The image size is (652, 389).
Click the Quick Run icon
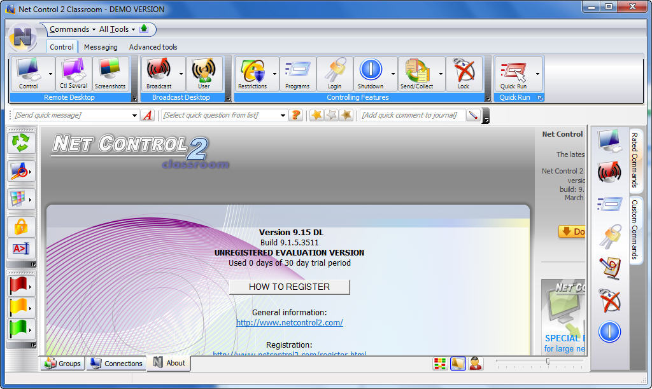[514, 74]
